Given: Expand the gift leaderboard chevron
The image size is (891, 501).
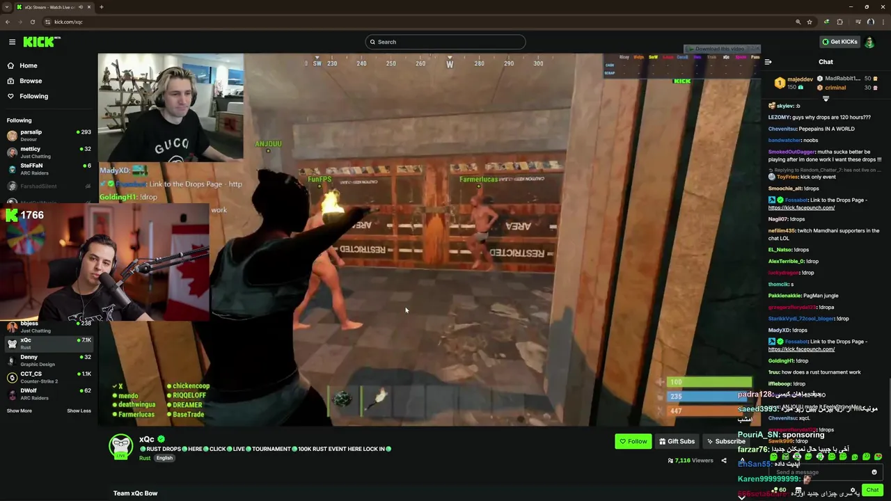Looking at the screenshot, I should click(826, 99).
